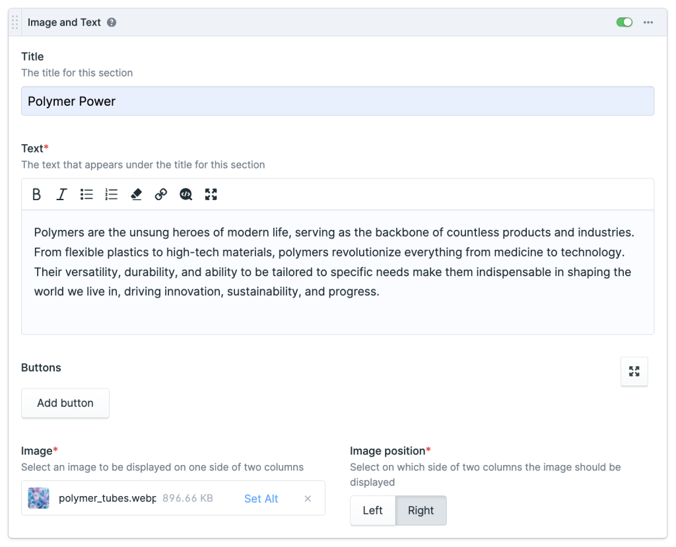Click the Set Alt link
This screenshot has height=547, width=676.
pyautogui.click(x=261, y=499)
